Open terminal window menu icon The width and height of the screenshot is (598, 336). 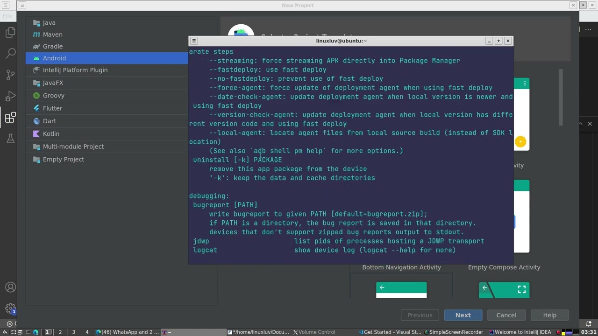coord(194,41)
